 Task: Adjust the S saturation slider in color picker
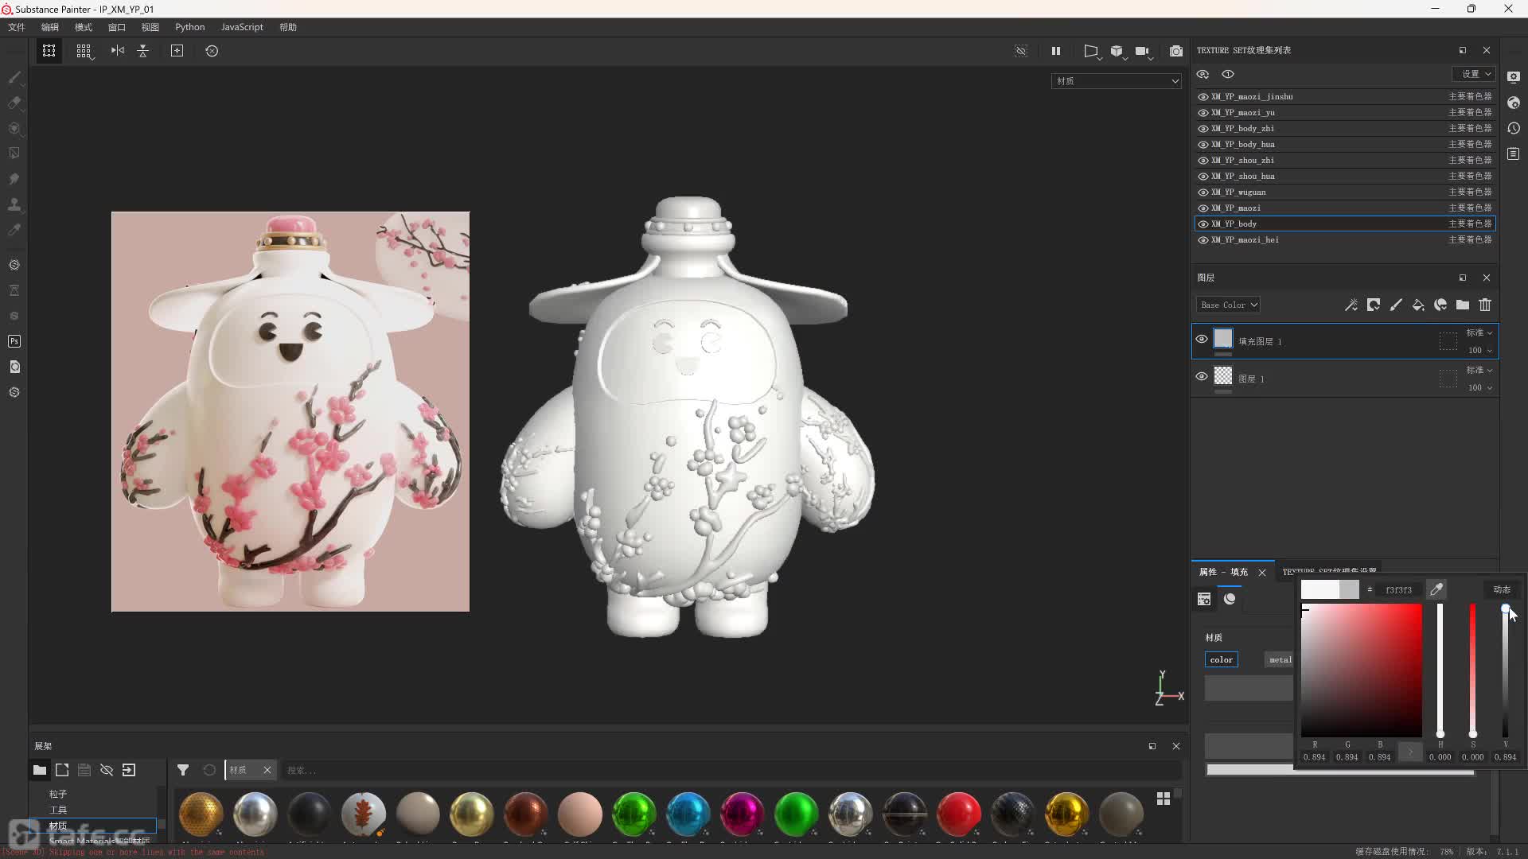[1472, 670]
